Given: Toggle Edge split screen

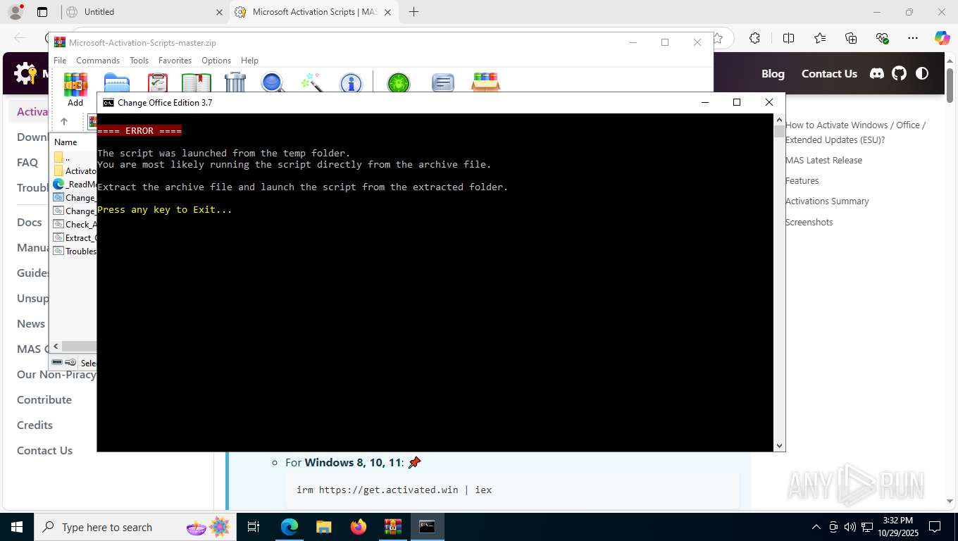Looking at the screenshot, I should tap(788, 38).
